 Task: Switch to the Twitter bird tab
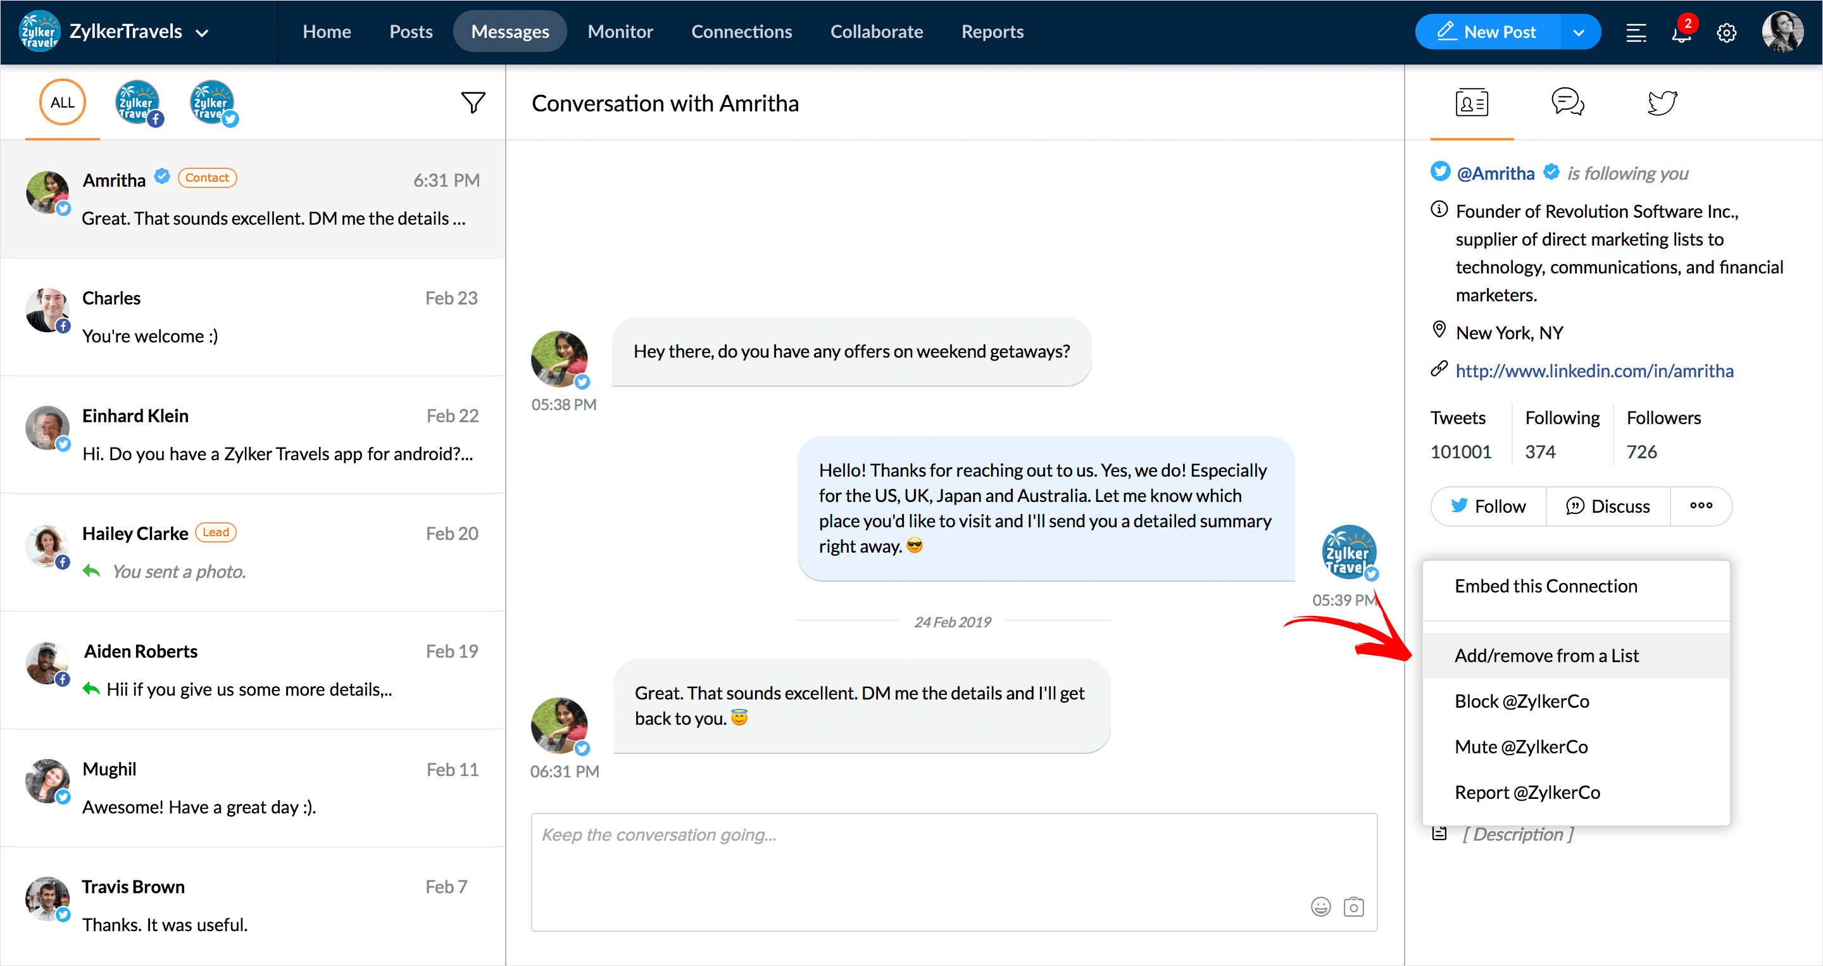click(1662, 103)
